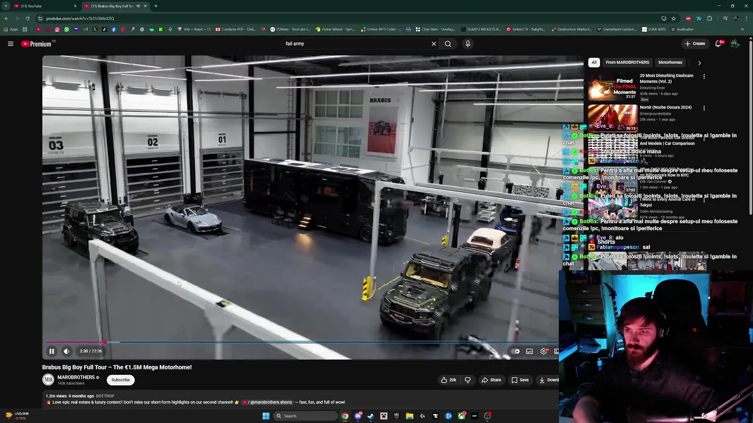The height and width of the screenshot is (423, 753).
Task: Seek on the video progress bar
Action: point(300,342)
